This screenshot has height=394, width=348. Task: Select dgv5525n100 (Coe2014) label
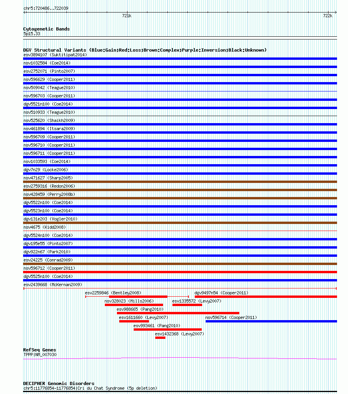(48, 276)
